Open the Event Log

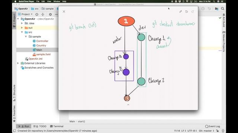[x=212, y=126]
